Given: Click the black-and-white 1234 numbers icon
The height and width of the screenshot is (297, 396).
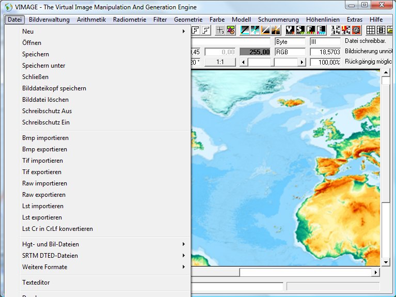Looking at the screenshot, I should [336, 30].
